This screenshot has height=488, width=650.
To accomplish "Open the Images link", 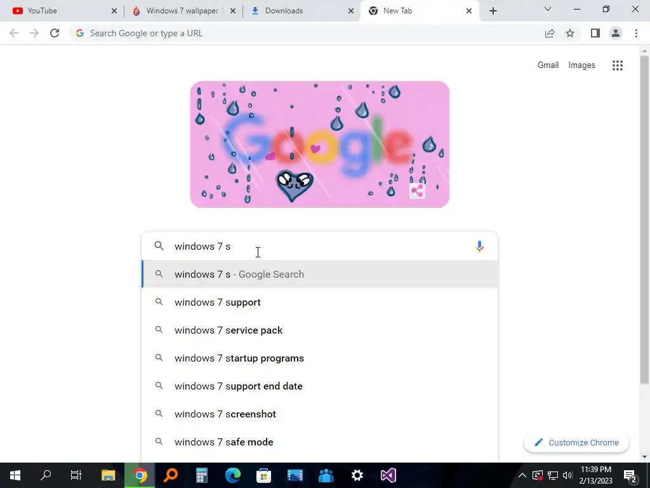I will pyautogui.click(x=581, y=65).
